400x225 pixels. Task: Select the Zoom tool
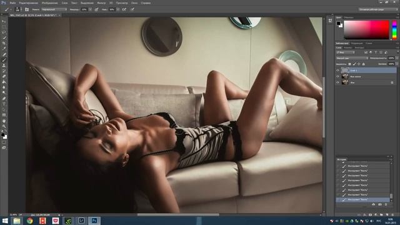tap(4, 126)
